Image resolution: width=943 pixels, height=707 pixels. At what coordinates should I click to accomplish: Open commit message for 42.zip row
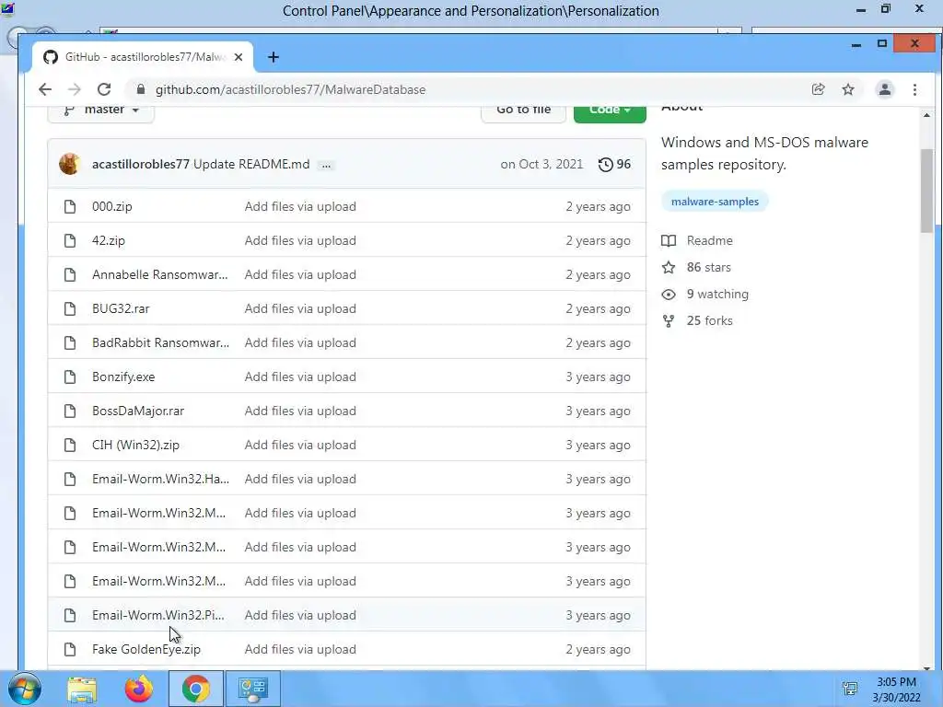click(x=300, y=240)
